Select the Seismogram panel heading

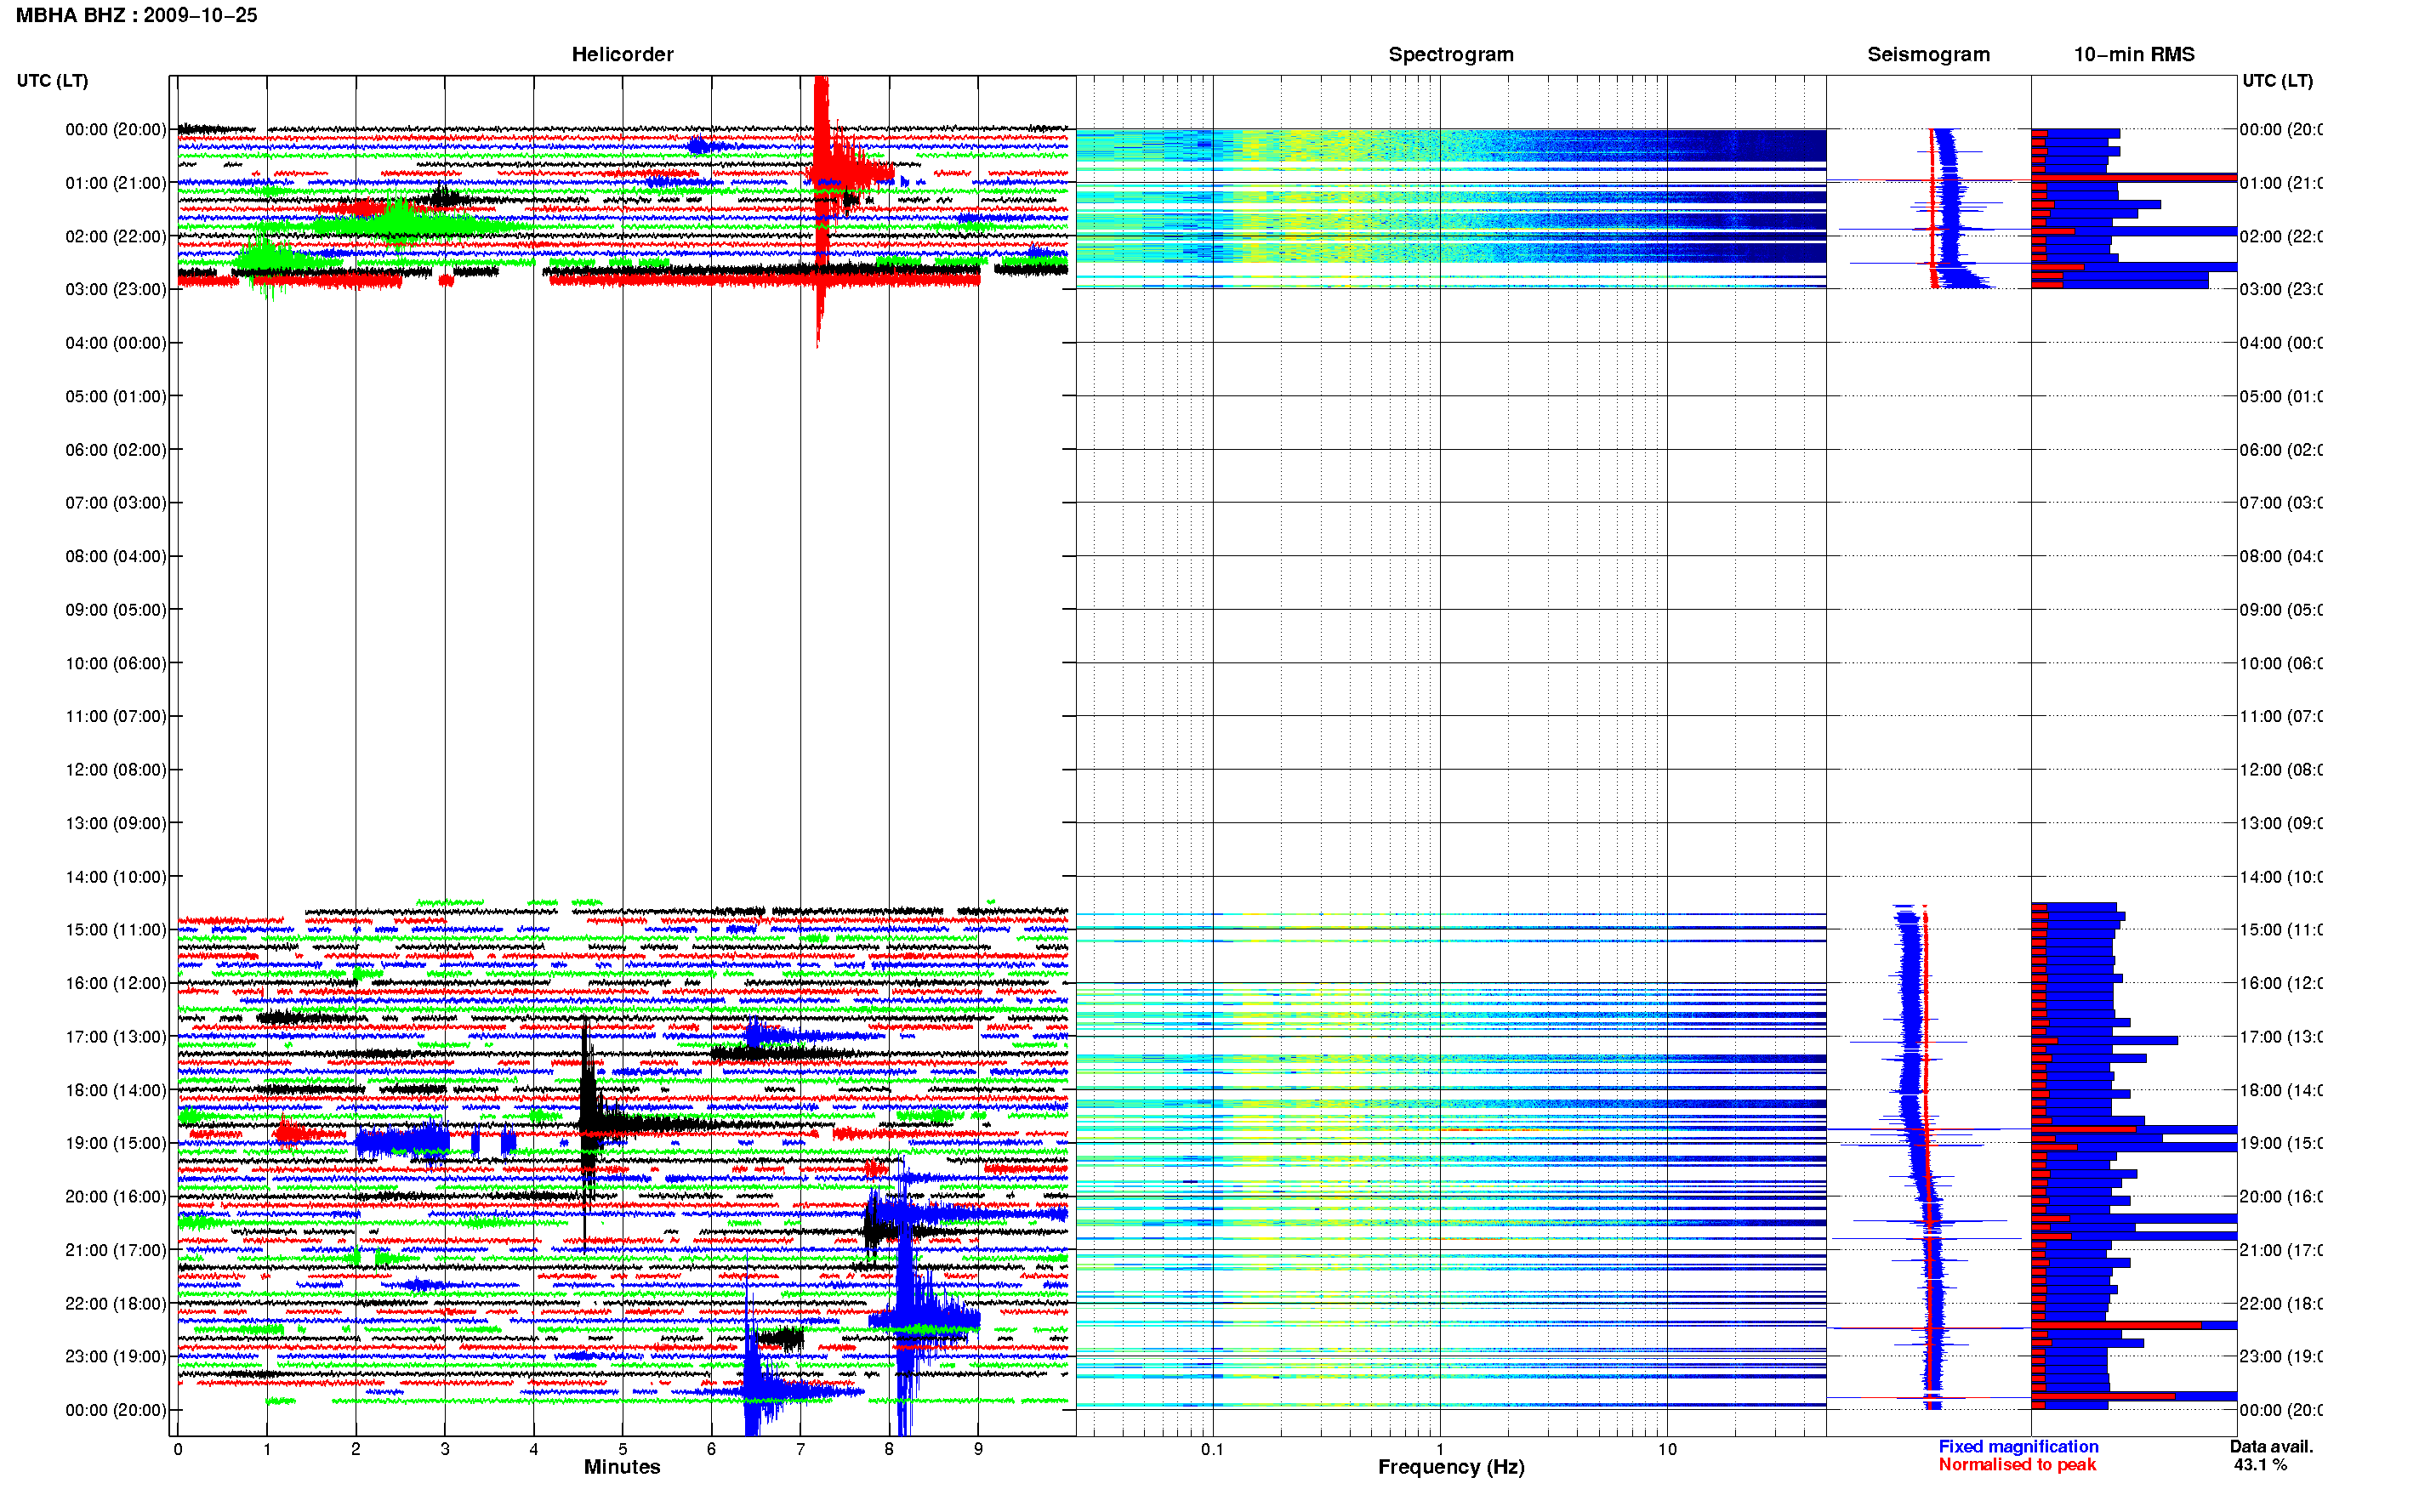1928,54
